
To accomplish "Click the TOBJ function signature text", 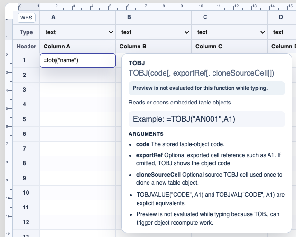I will tap(201, 73).
